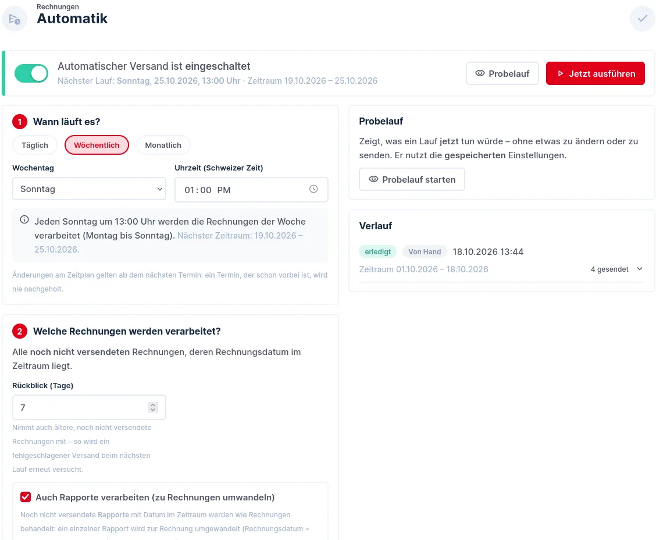
Task: Open the time picker clock icon
Action: 313,189
